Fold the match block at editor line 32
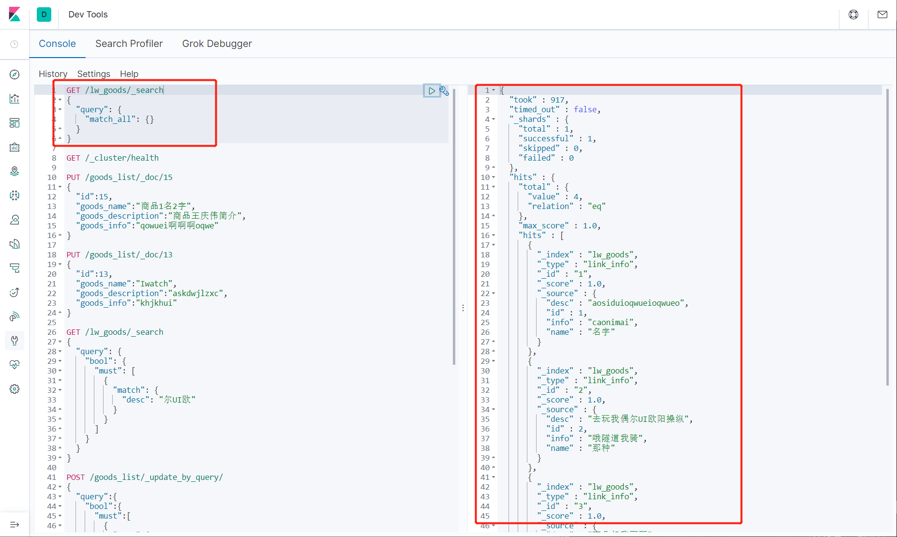 [60, 390]
